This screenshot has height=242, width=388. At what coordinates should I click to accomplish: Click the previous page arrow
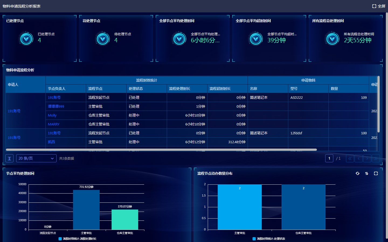pyautogui.click(x=358, y=158)
